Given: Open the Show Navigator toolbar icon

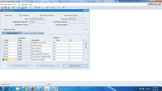Looking at the screenshot, I should [8, 8].
